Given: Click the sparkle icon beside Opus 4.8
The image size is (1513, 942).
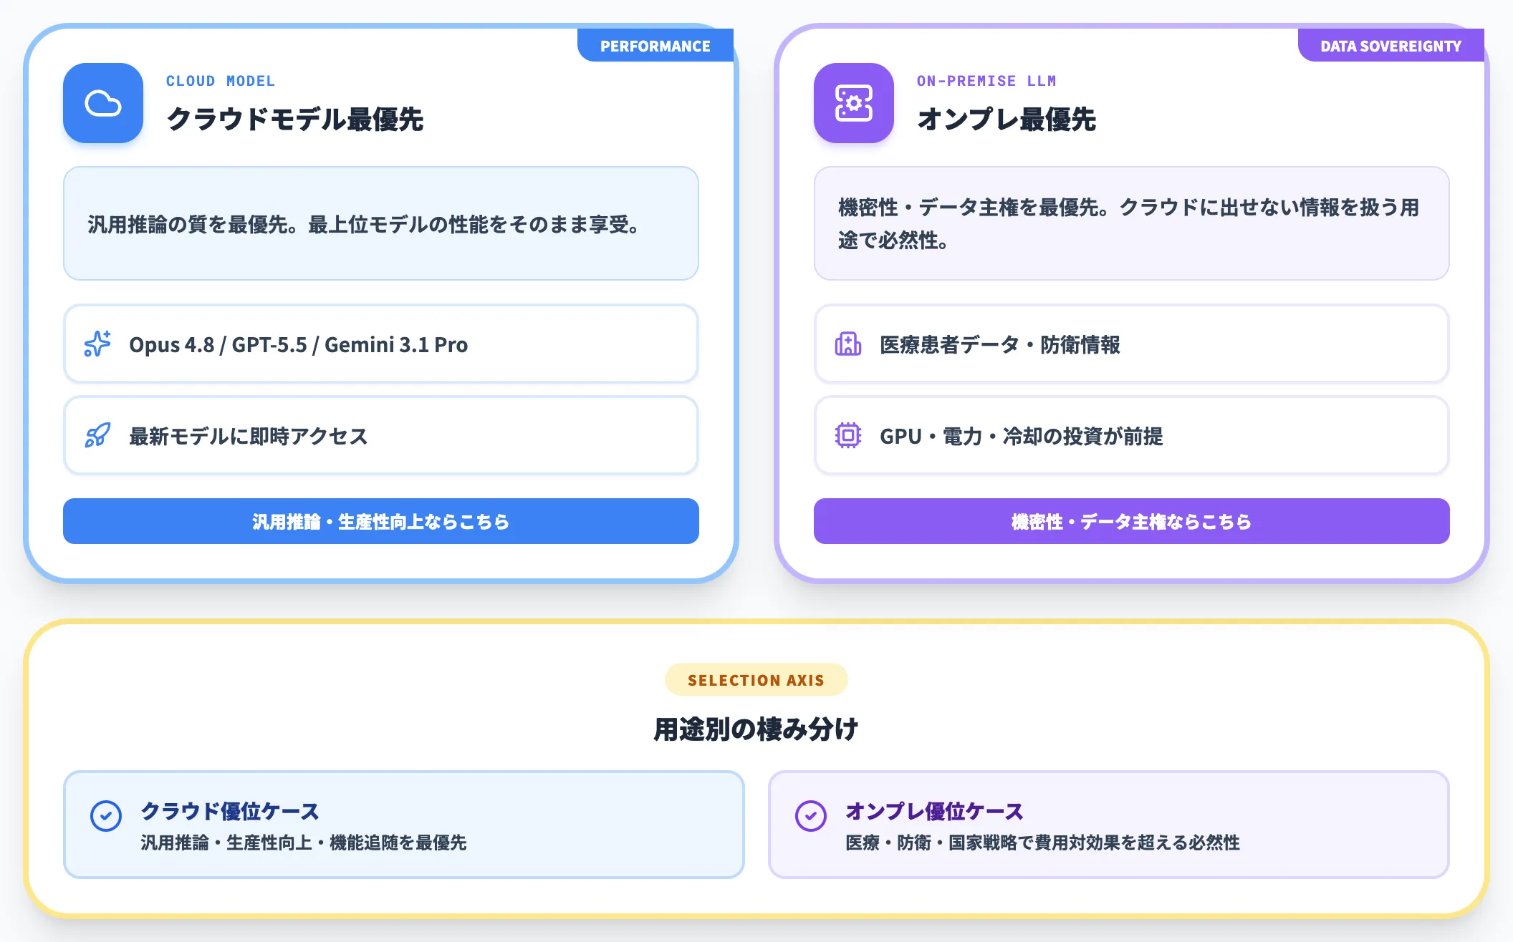Looking at the screenshot, I should pos(97,344).
